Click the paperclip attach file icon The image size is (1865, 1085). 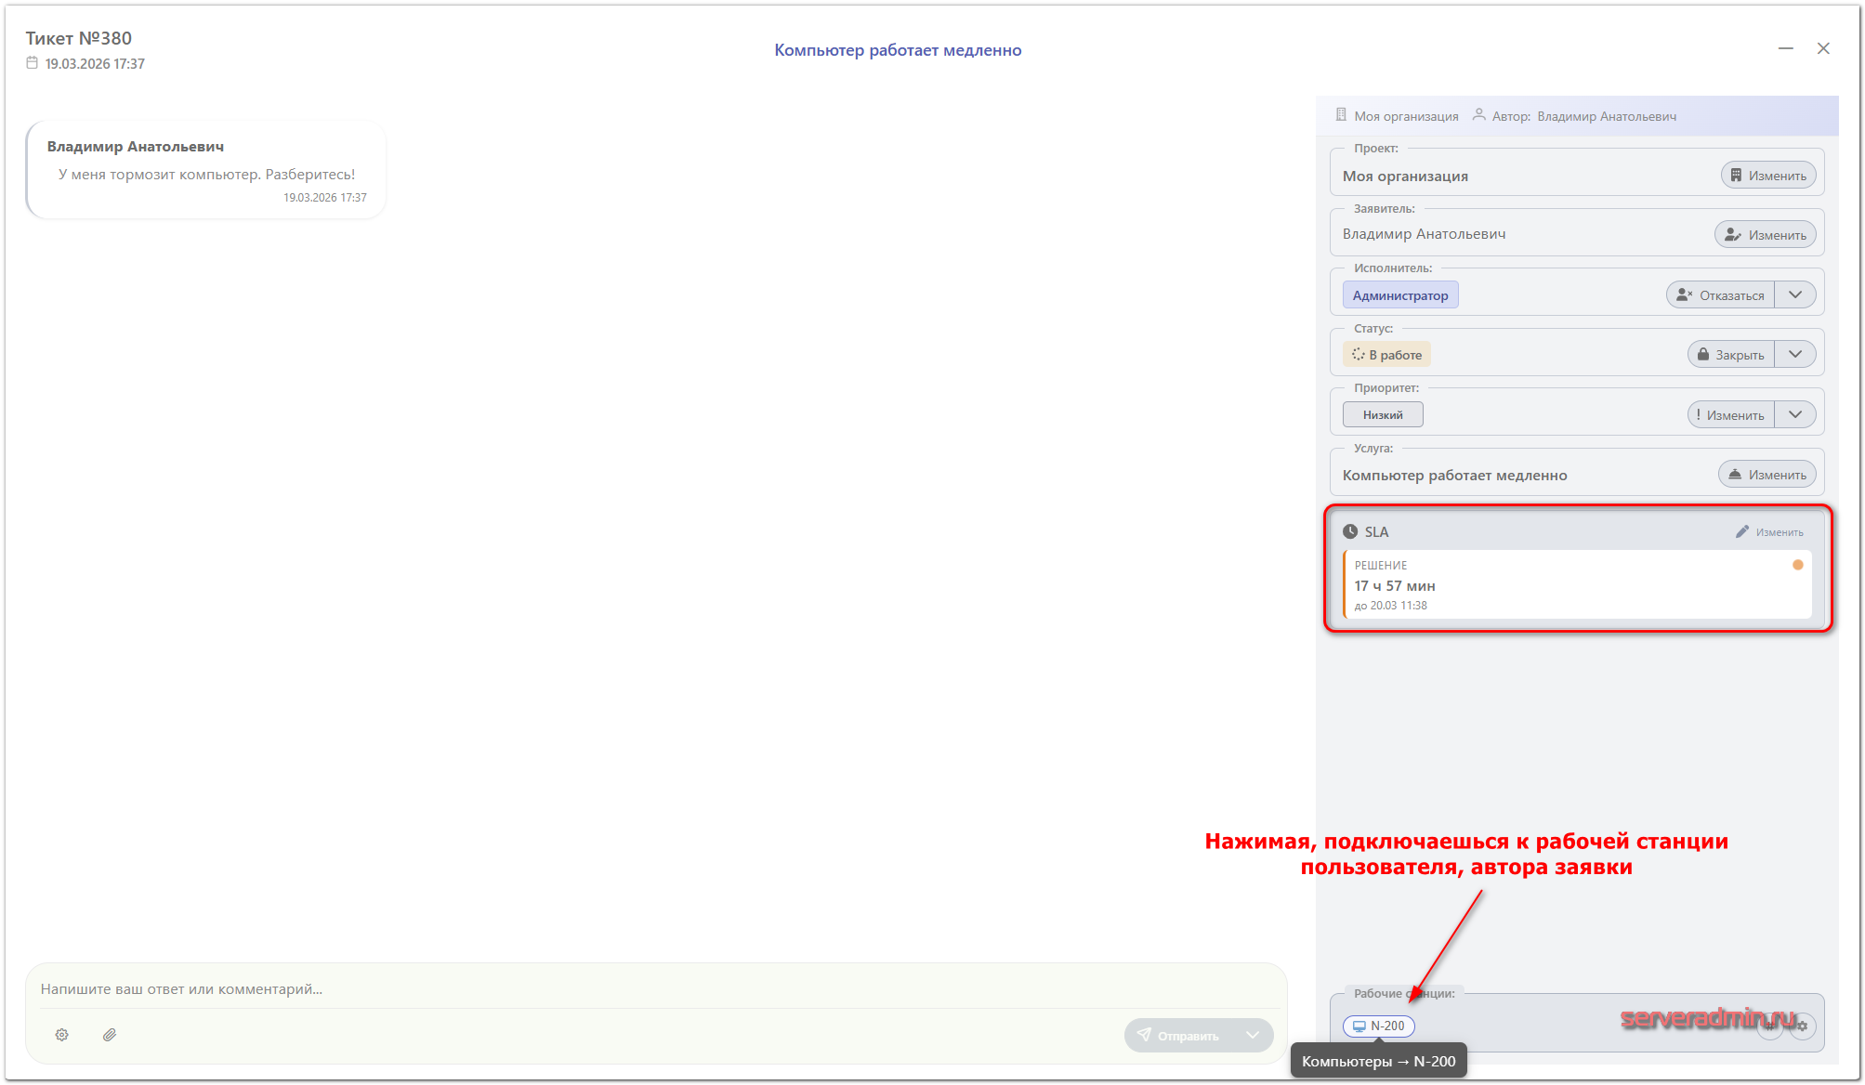(110, 1035)
